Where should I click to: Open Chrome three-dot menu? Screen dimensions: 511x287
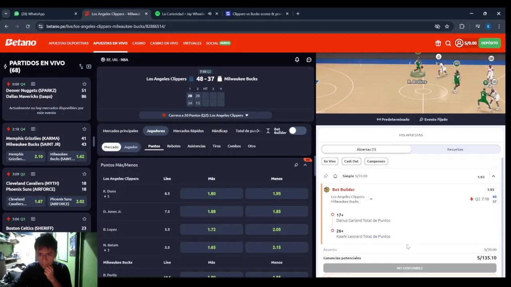tap(499, 26)
